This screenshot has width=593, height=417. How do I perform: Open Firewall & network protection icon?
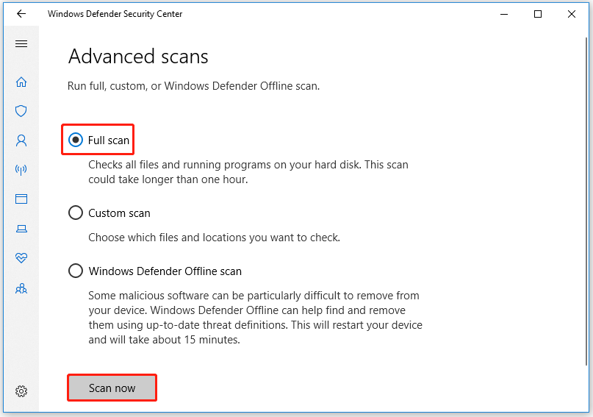tap(21, 170)
